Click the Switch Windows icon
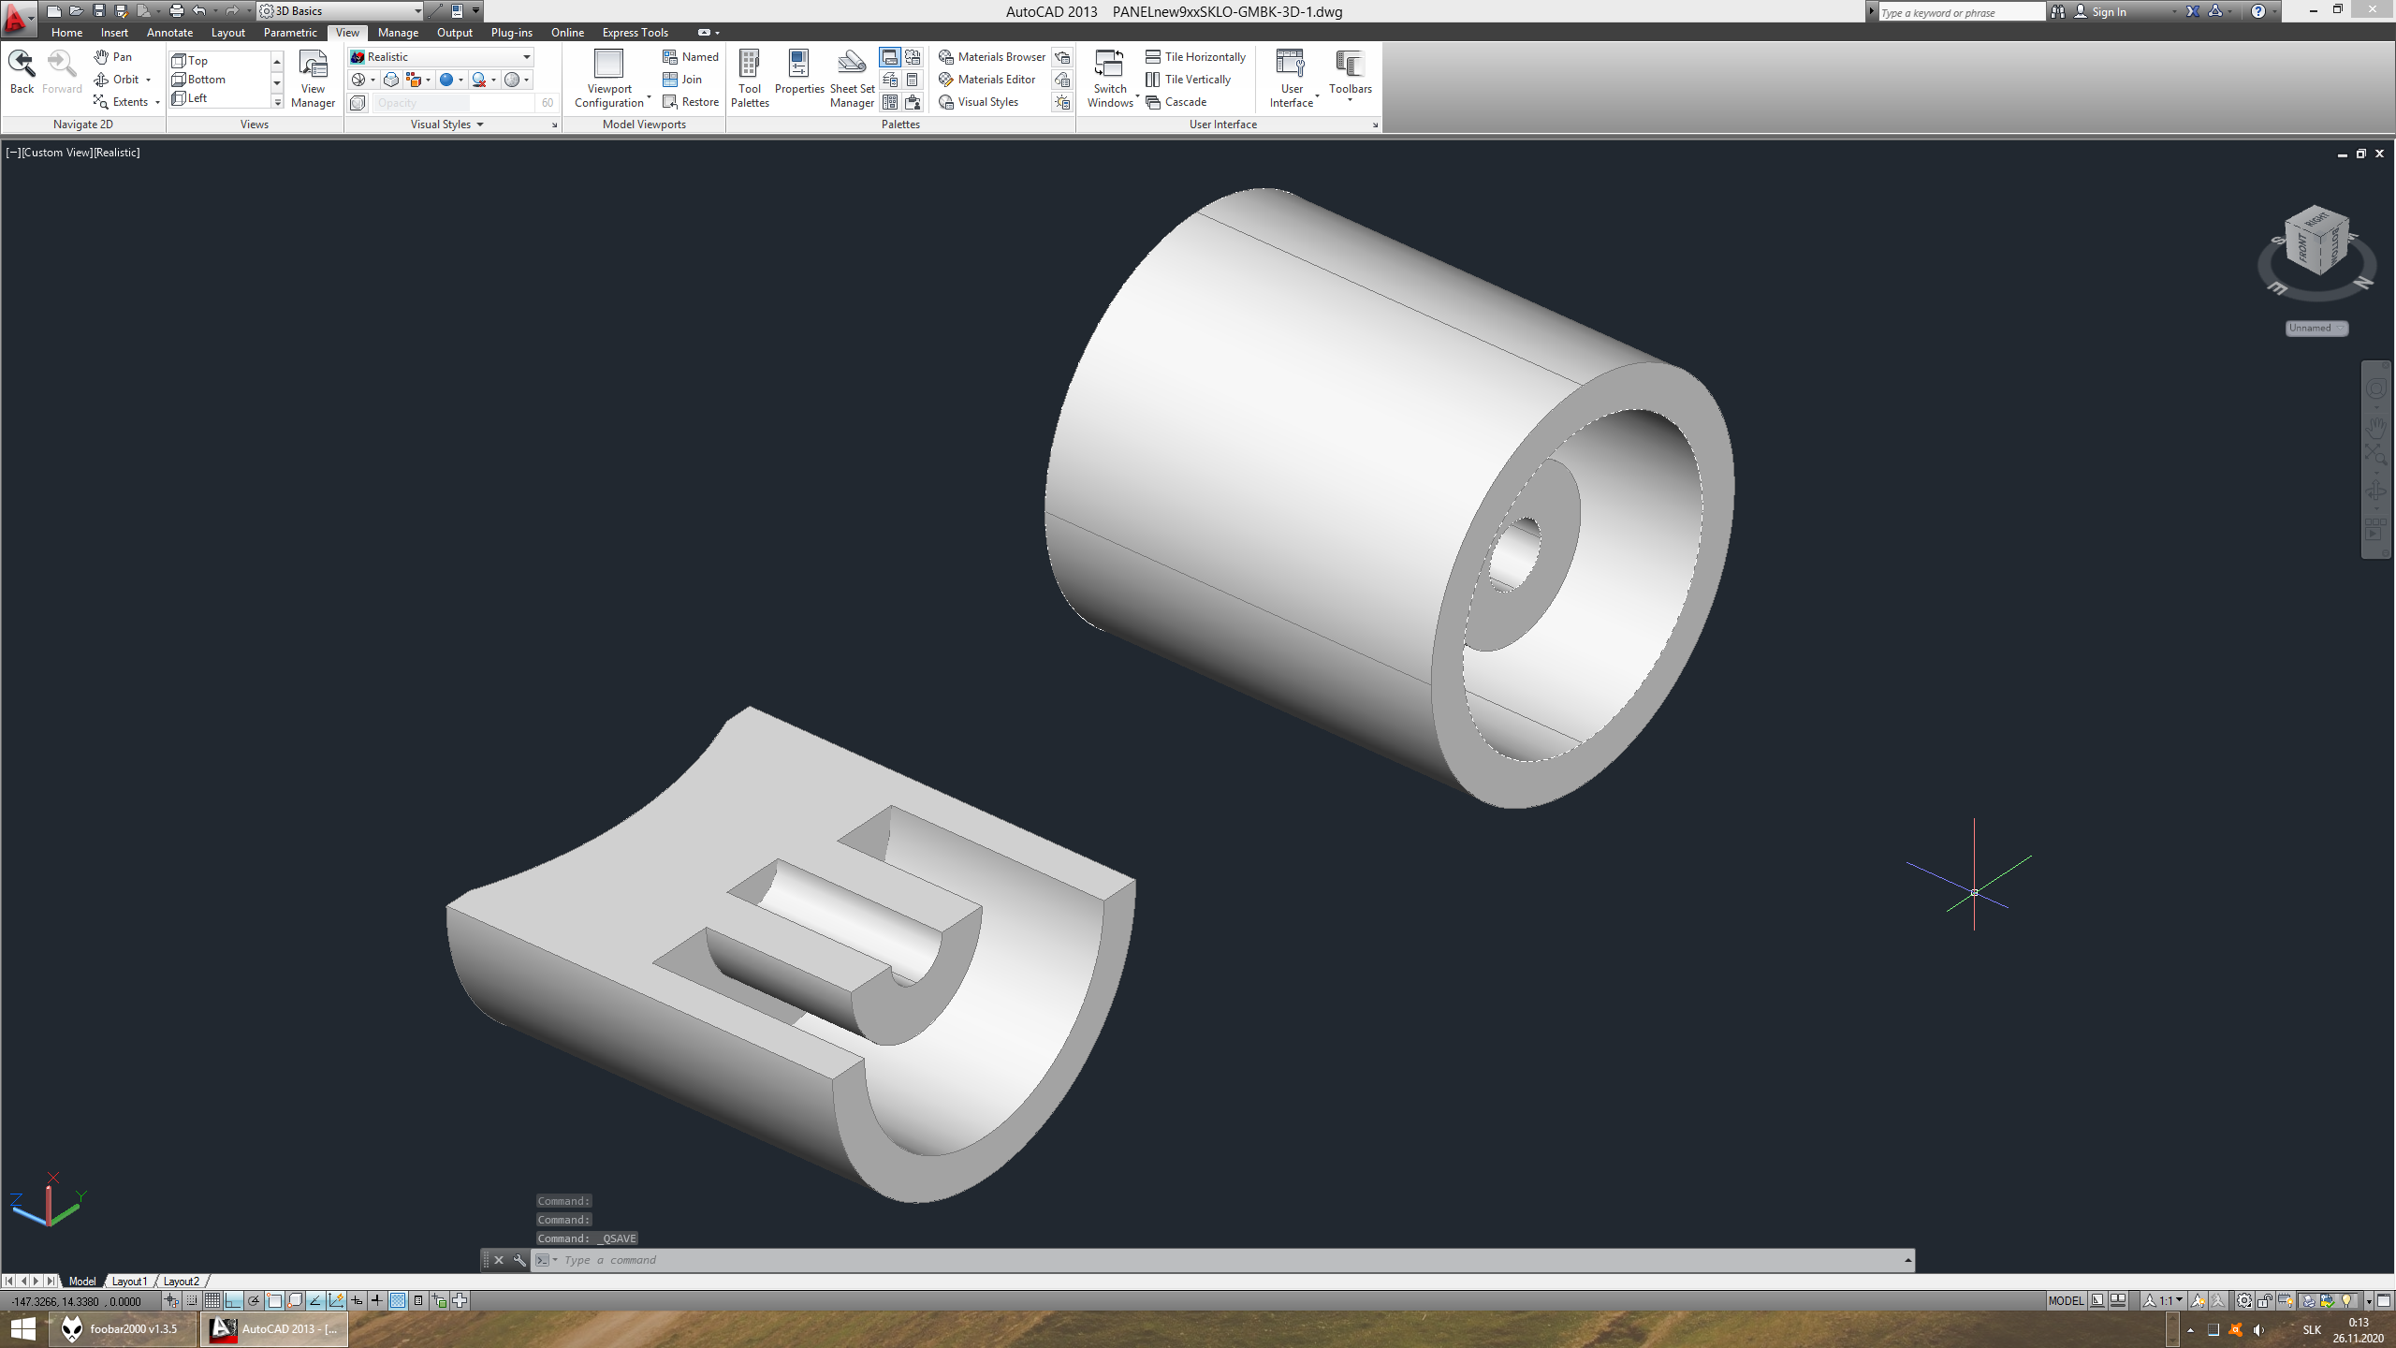This screenshot has height=1348, width=2396. tap(1109, 65)
